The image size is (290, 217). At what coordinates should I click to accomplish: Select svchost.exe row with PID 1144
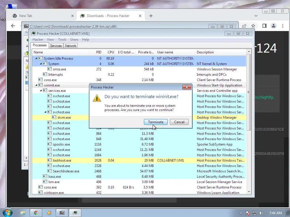pyautogui.click(x=139, y=150)
